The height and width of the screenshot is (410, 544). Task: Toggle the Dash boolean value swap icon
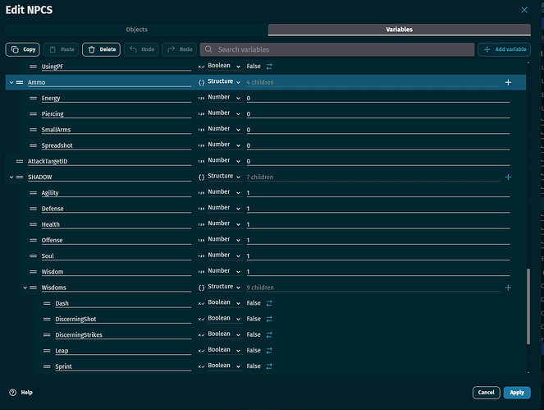coord(269,303)
